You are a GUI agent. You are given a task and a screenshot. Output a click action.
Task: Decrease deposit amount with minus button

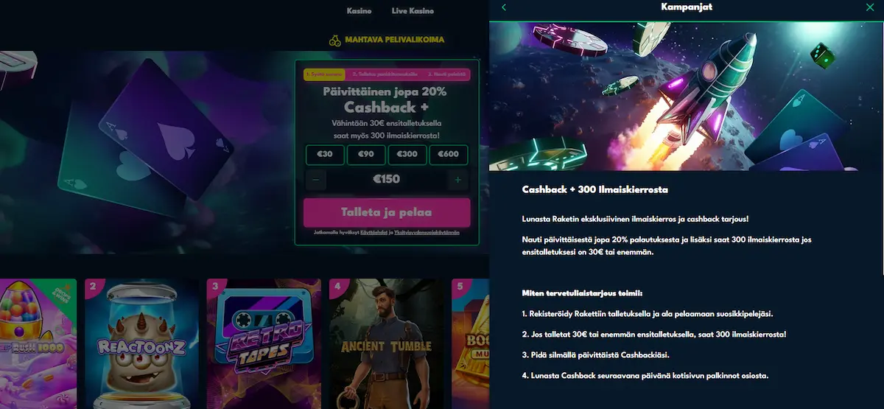316,180
